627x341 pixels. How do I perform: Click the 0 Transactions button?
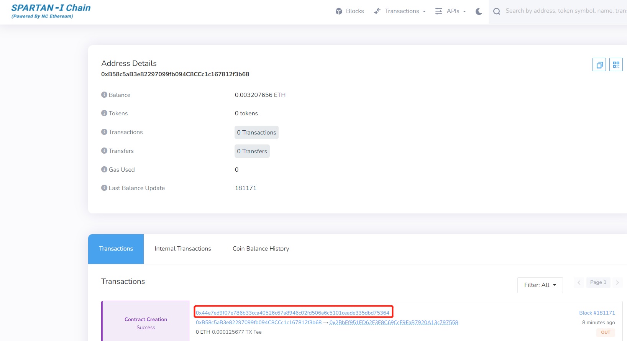(256, 133)
